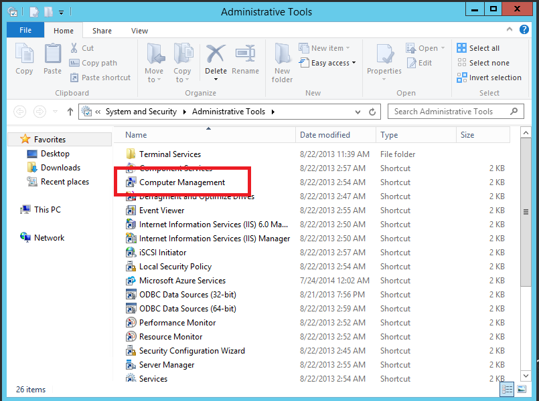The image size is (539, 401).
Task: Switch to the View tab
Action: coord(139,30)
